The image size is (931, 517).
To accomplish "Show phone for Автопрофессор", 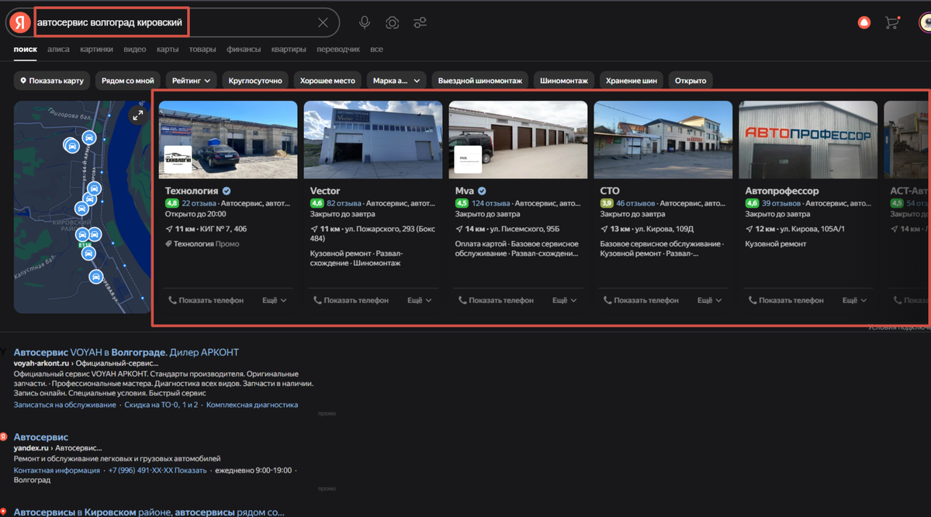I will [x=786, y=300].
